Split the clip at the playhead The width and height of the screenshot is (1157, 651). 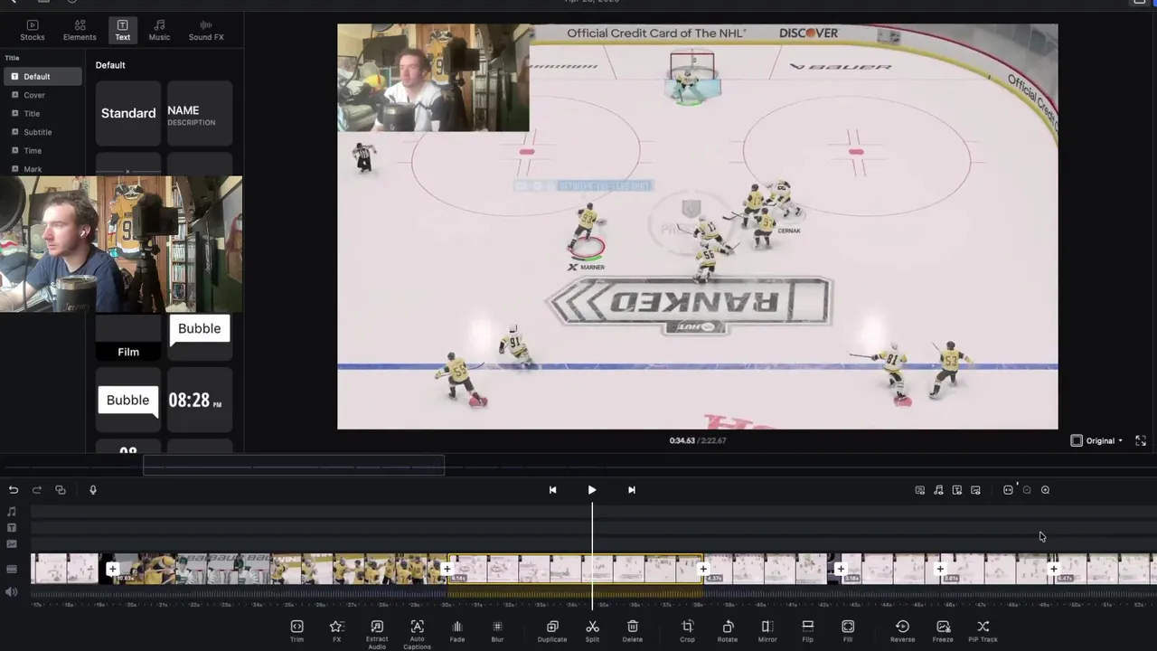pyautogui.click(x=592, y=631)
